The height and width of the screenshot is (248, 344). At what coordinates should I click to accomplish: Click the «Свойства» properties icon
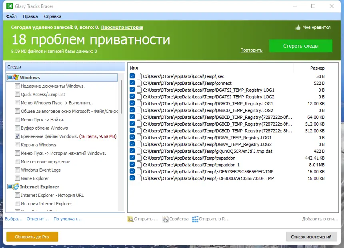coord(165,219)
